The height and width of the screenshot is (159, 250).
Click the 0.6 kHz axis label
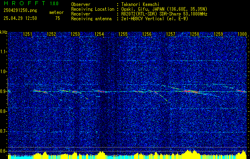3,151
